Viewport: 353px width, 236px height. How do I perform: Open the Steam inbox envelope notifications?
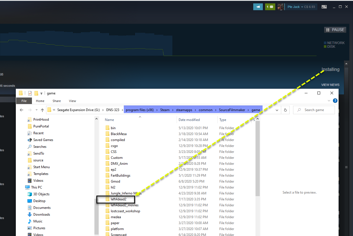pos(270,7)
